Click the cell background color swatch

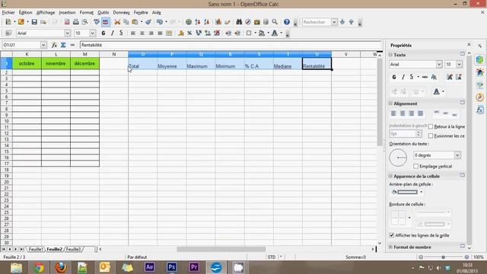pyautogui.click(x=408, y=193)
